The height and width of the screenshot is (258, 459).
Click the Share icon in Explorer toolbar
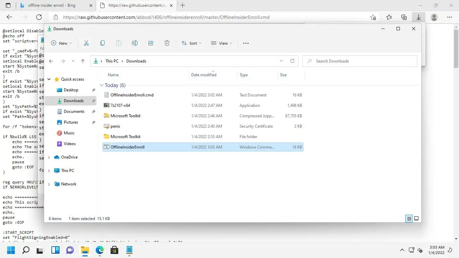tap(151, 43)
